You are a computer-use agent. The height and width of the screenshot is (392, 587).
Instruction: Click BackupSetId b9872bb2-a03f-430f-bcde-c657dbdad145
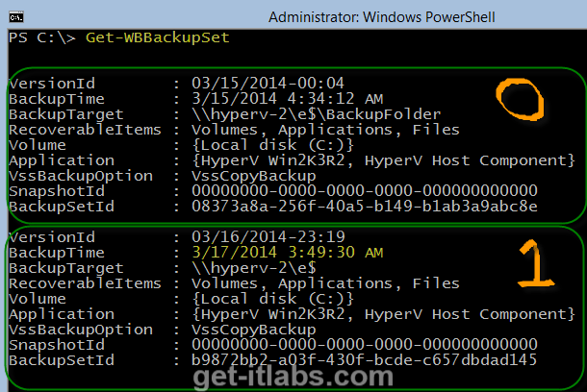pos(365,359)
